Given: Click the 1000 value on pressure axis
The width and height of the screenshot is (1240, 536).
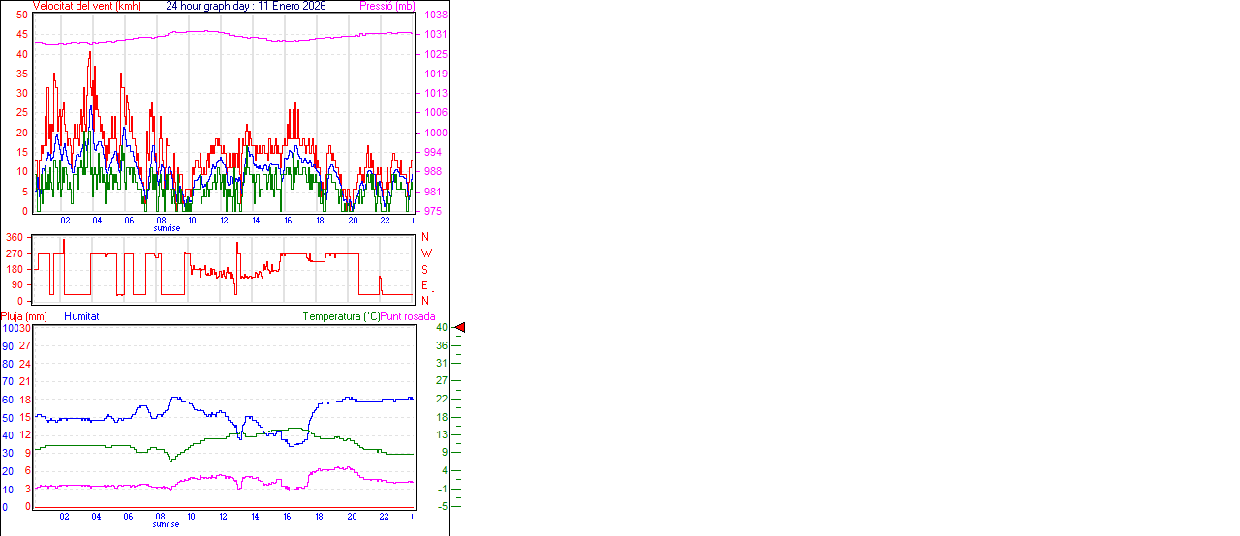Looking at the screenshot, I should 435,133.
